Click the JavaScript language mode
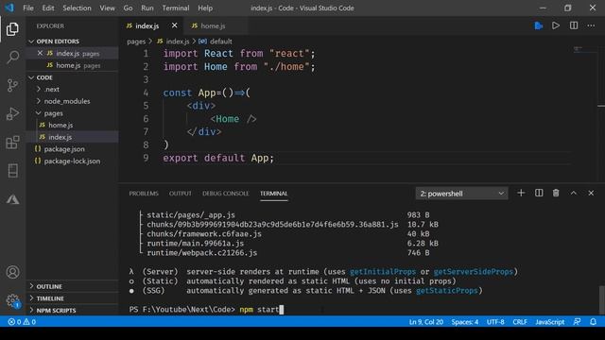The height and width of the screenshot is (340, 605). coord(550,322)
